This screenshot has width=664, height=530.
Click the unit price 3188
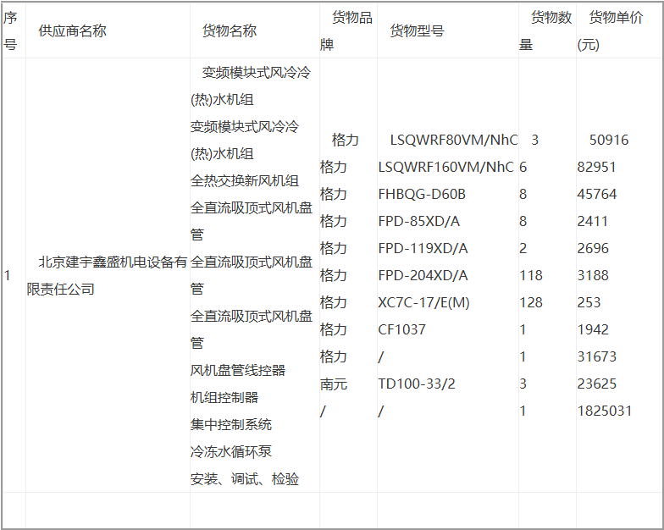tap(593, 276)
